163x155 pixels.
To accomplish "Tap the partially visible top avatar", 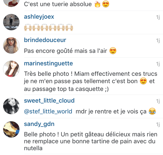I will (11, 3).
